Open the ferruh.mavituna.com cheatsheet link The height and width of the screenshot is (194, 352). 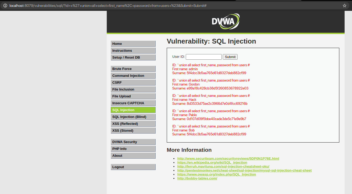coord(223,167)
